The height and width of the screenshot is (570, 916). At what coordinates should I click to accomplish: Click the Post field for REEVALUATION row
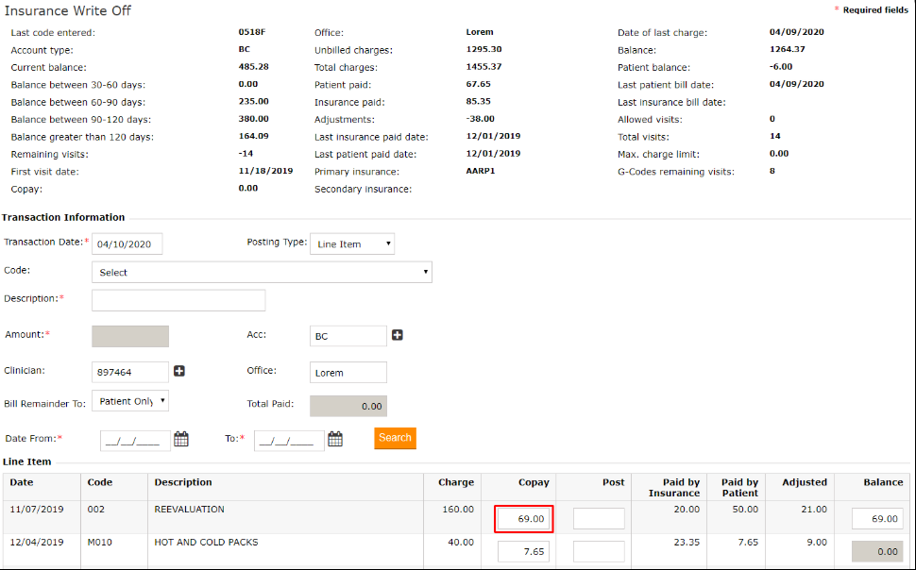[599, 519]
